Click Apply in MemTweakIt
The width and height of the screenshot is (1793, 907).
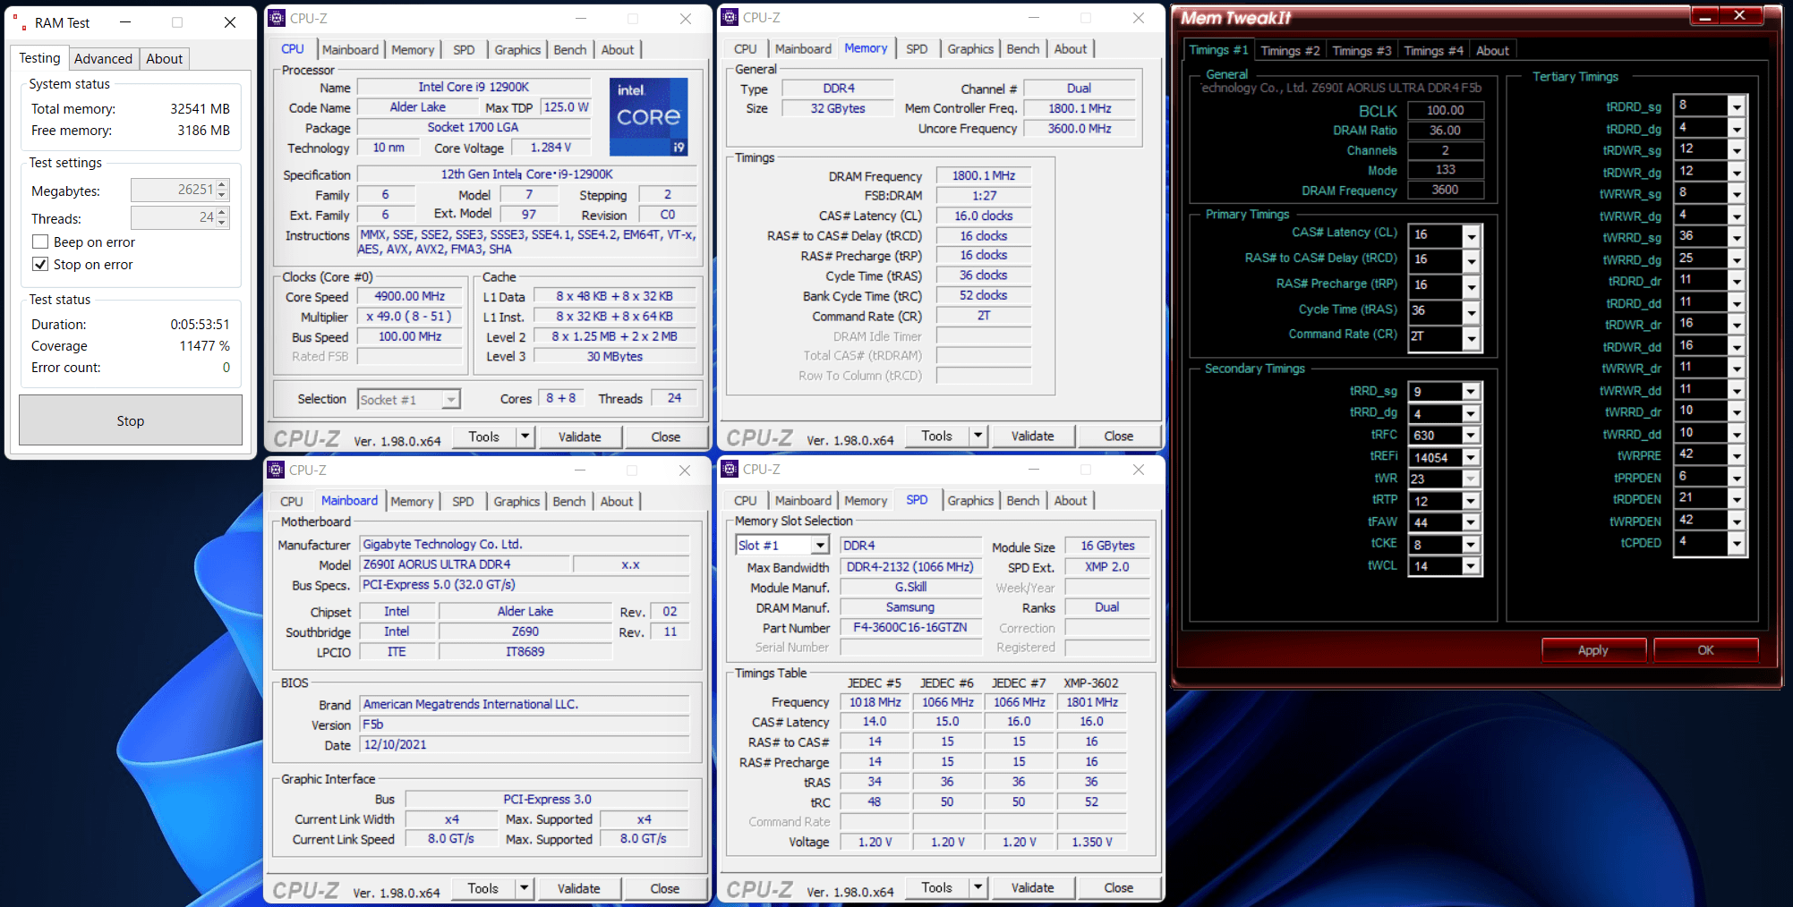click(1593, 650)
